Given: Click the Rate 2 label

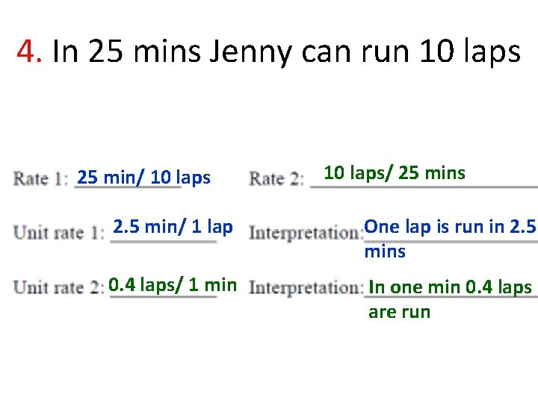Looking at the screenshot, I should pos(276,178).
